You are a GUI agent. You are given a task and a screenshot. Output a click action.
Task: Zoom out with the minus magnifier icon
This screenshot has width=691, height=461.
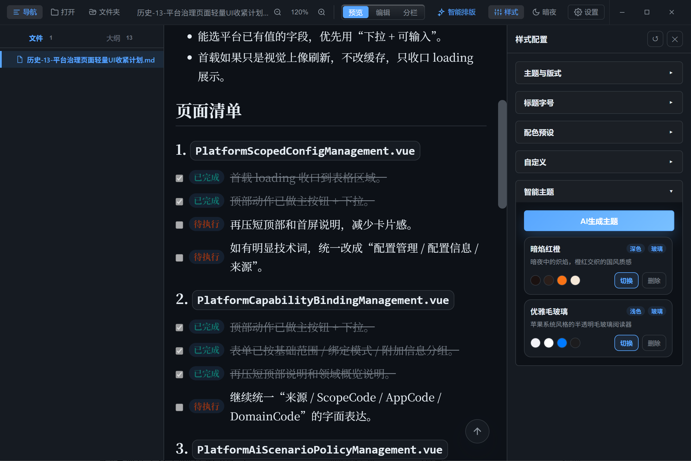[x=277, y=12]
